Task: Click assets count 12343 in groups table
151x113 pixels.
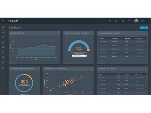Action: tap(119, 77)
